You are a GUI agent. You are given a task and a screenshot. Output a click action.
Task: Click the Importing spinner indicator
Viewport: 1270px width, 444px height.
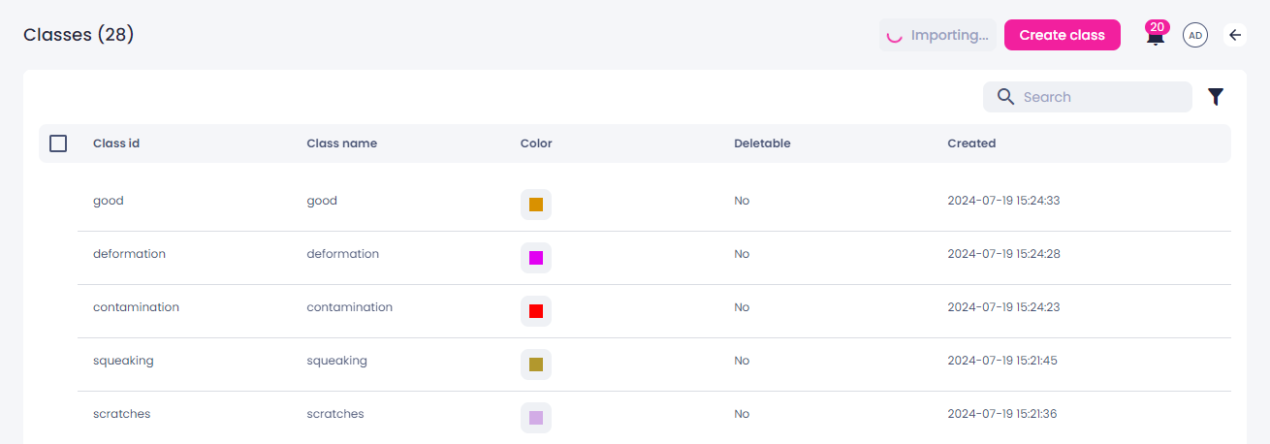(x=895, y=35)
